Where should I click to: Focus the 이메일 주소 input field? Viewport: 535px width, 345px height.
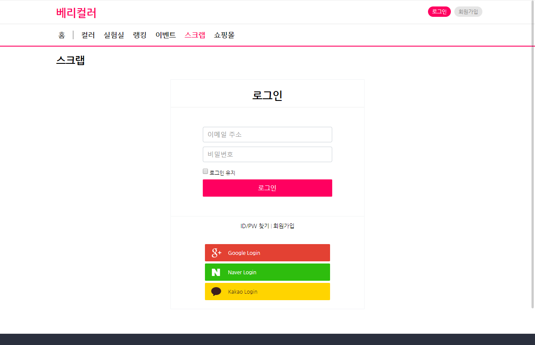tap(267, 135)
